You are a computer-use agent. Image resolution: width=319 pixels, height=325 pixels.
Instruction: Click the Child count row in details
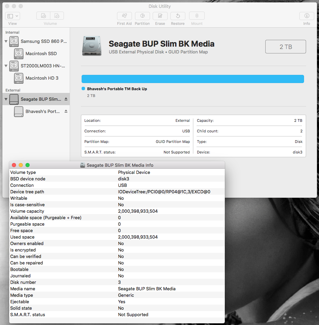tap(250, 131)
